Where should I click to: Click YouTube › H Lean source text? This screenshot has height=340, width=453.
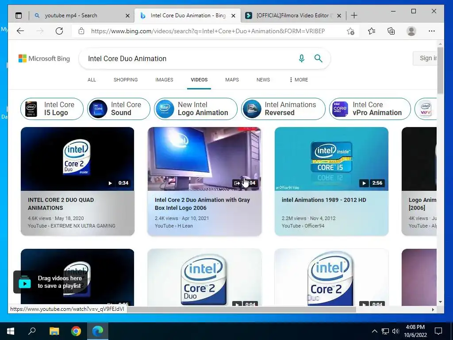pos(173,226)
